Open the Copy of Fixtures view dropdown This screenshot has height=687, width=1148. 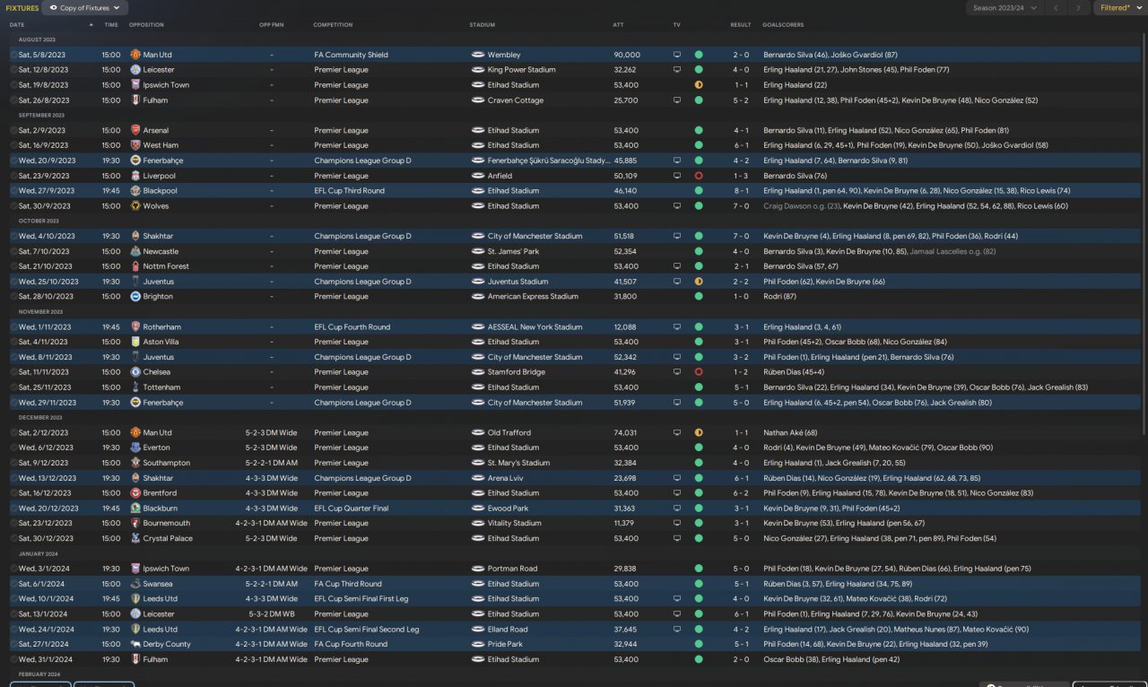tap(85, 8)
